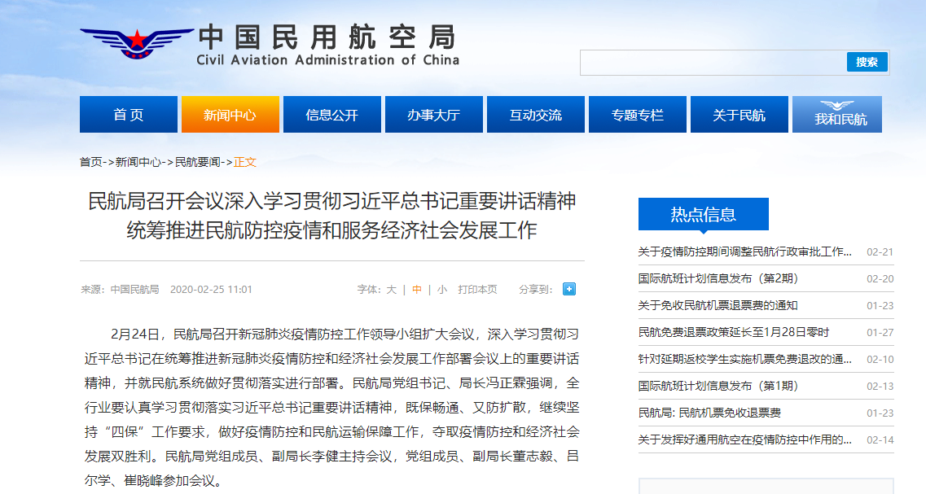Screen dimensions: 926x494
Task: Click inside the search input box
Action: [x=713, y=63]
